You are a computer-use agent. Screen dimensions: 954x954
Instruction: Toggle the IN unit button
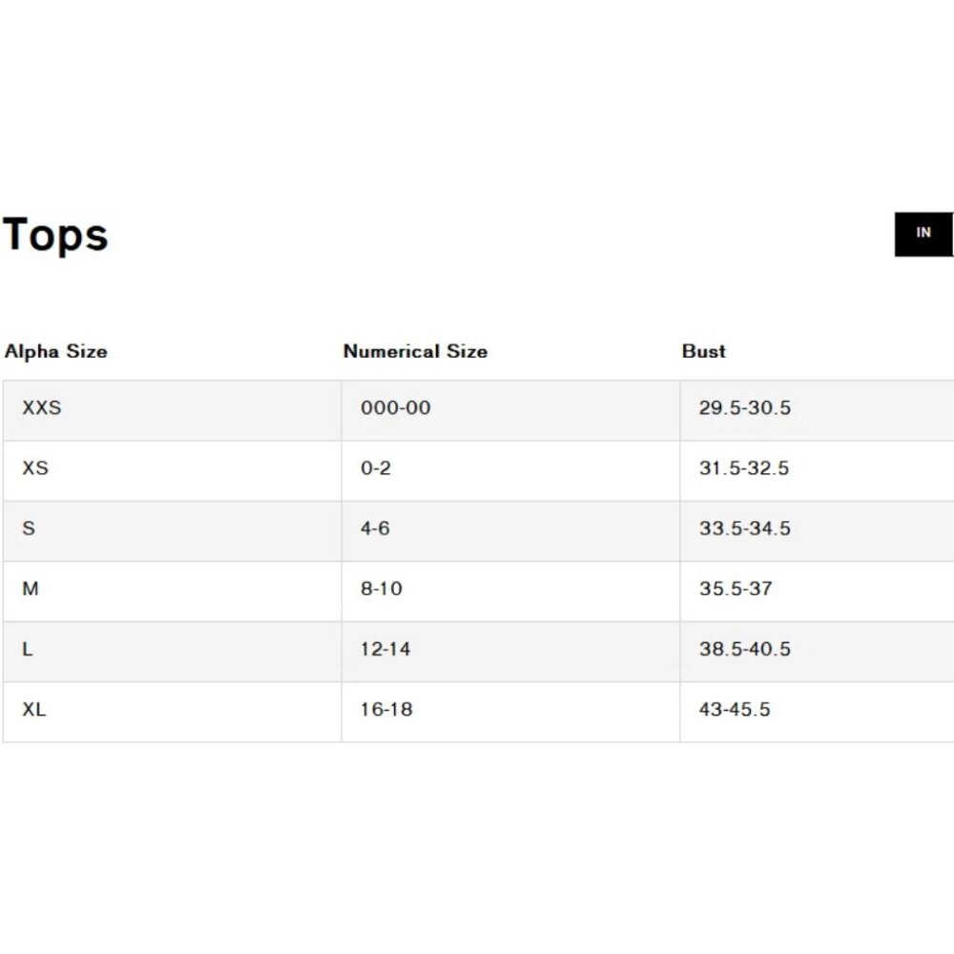tap(923, 235)
